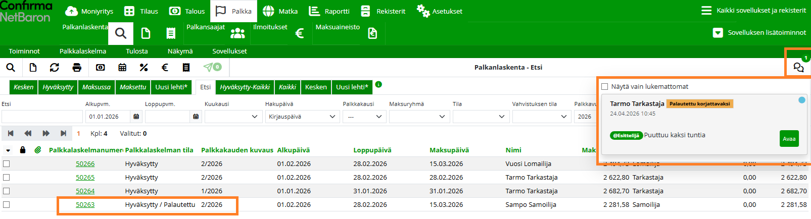Open the Palkkalaskelma menu
Viewport: 811px width, 219px height.
pyautogui.click(x=83, y=51)
